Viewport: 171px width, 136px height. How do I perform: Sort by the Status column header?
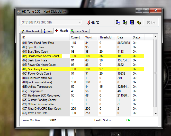[138, 37]
